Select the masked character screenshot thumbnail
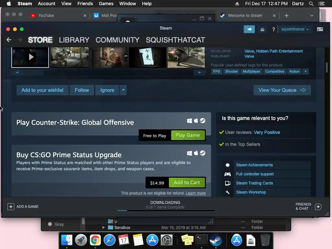This screenshot has width=332, height=249. (109, 57)
